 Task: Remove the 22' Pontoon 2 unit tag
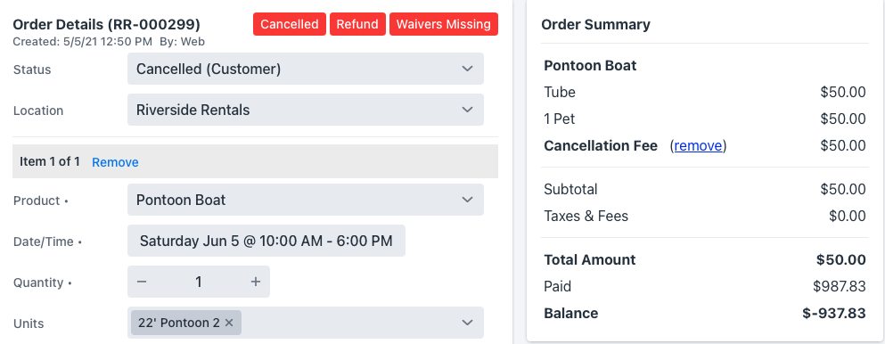point(228,323)
